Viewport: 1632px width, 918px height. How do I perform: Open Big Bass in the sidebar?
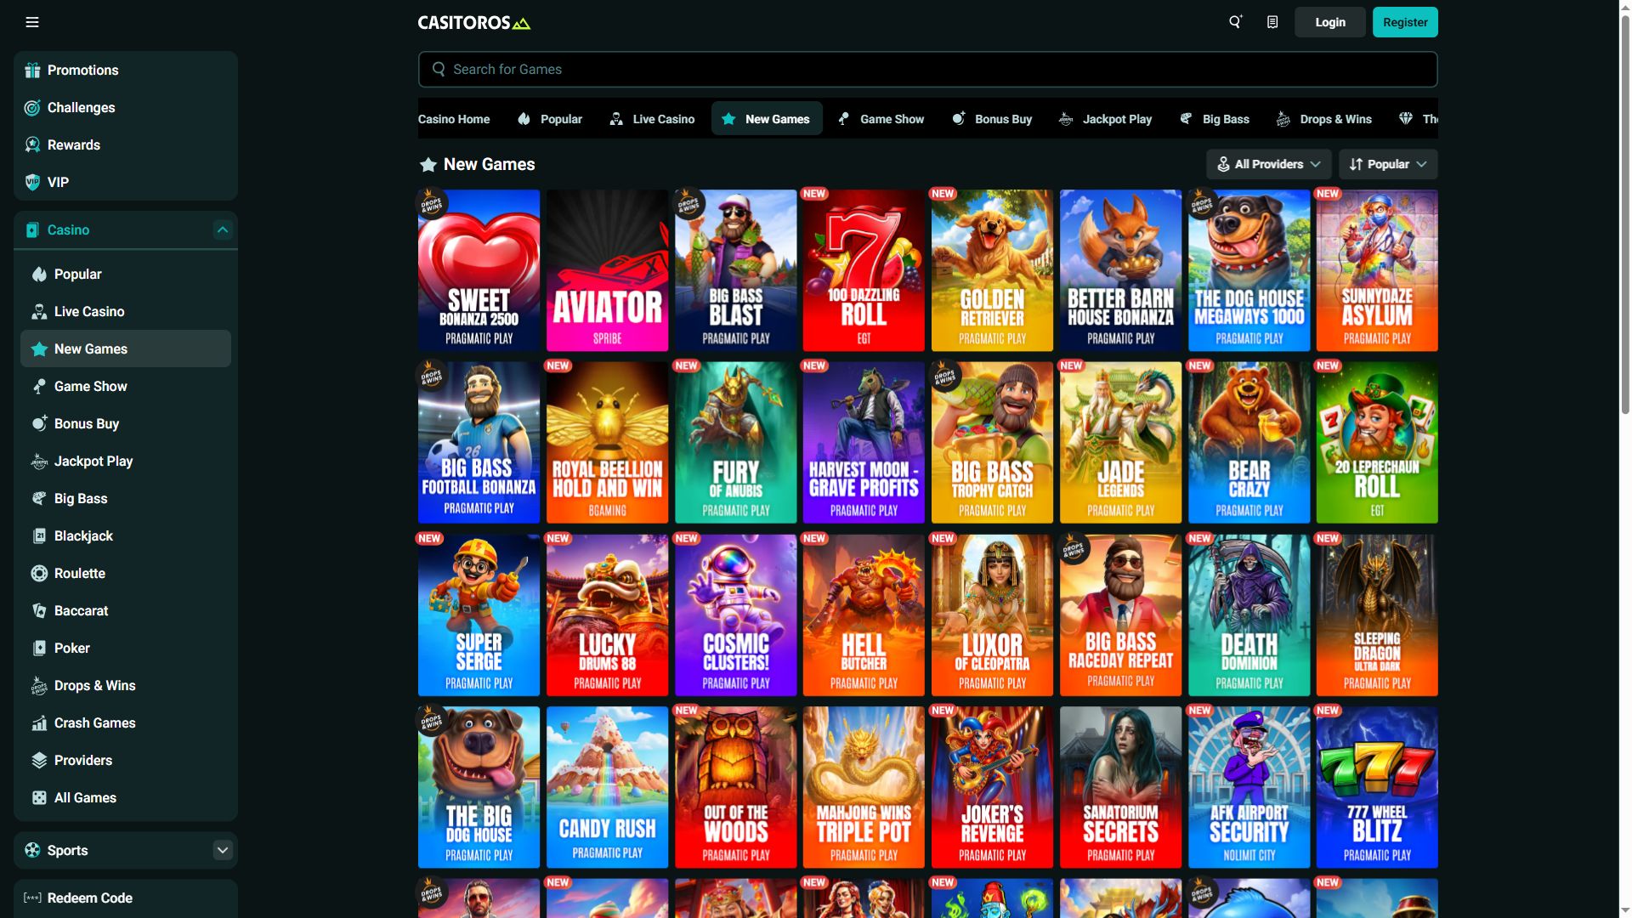[x=126, y=498]
